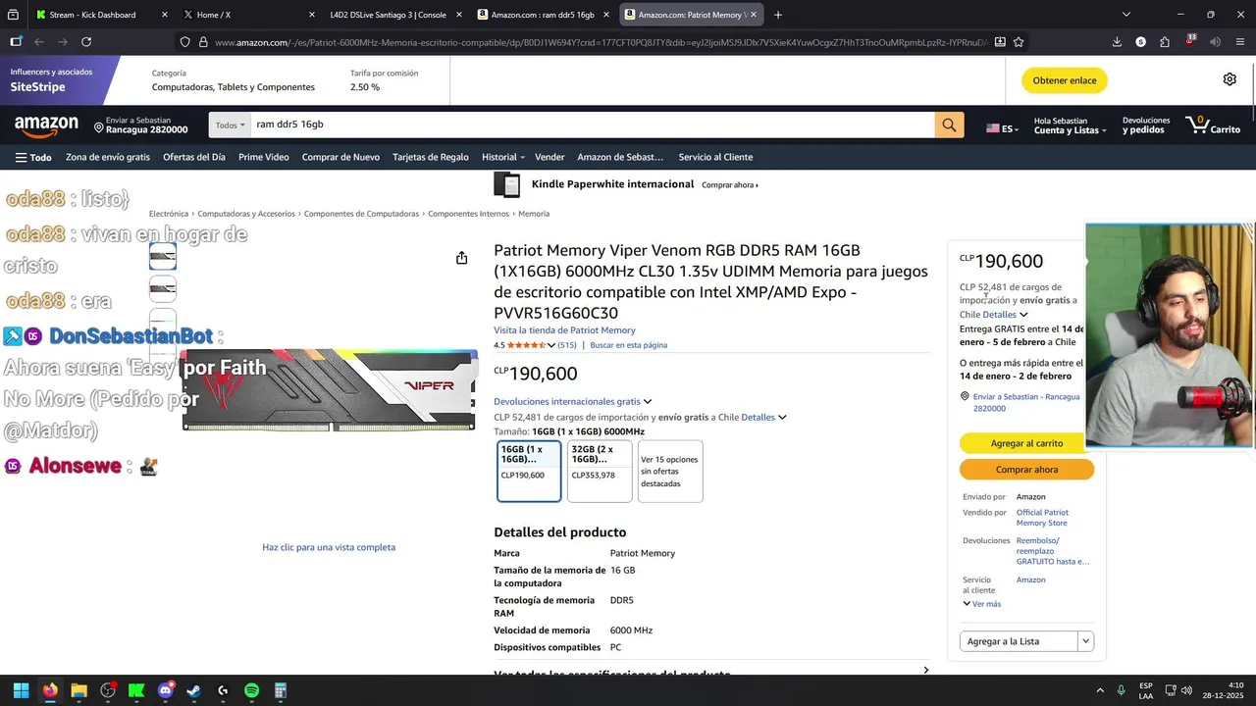Click the tracking protection shield icon

click(x=184, y=42)
